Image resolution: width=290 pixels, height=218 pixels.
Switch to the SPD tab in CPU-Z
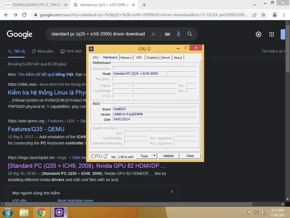pyautogui.click(x=139, y=58)
